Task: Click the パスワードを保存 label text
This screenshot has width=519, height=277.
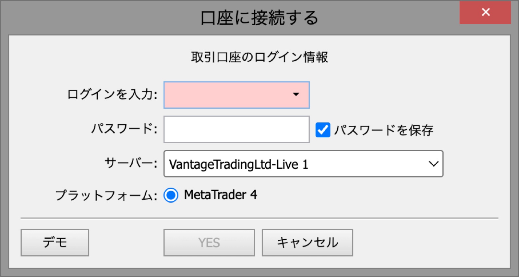Action: pos(384,130)
